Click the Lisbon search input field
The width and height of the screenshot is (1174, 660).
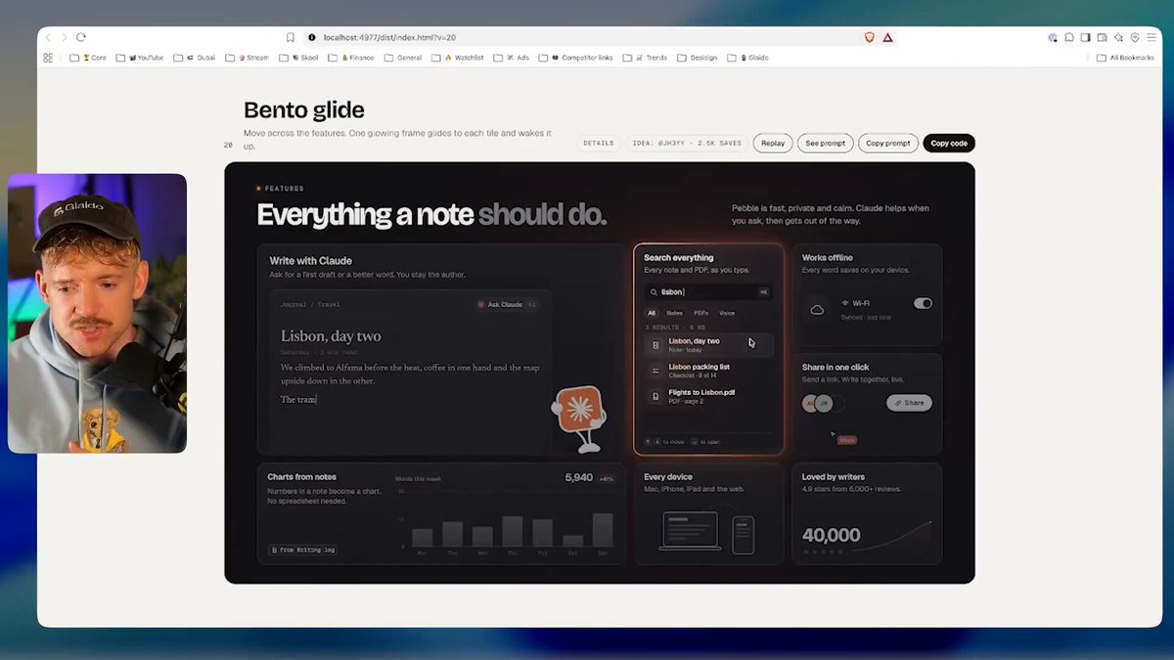click(x=708, y=291)
